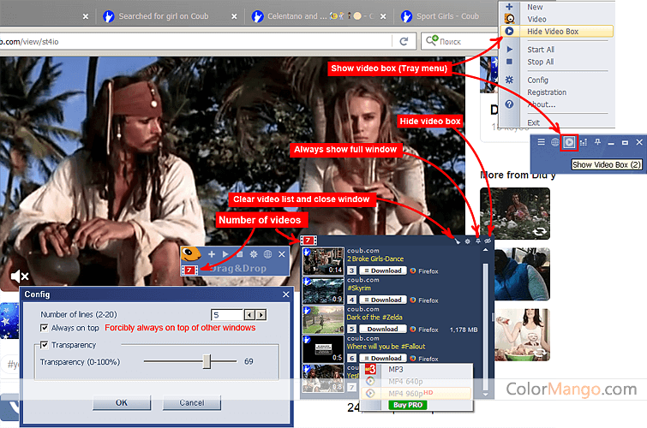Click the question mark icon beside About
This screenshot has width=647, height=428.
pos(510,104)
